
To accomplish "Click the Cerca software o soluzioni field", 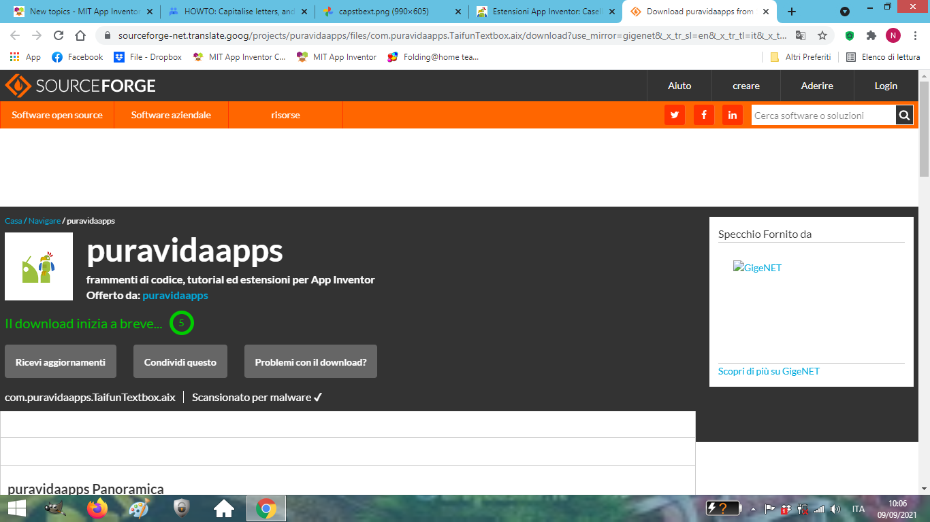I will tap(822, 116).
